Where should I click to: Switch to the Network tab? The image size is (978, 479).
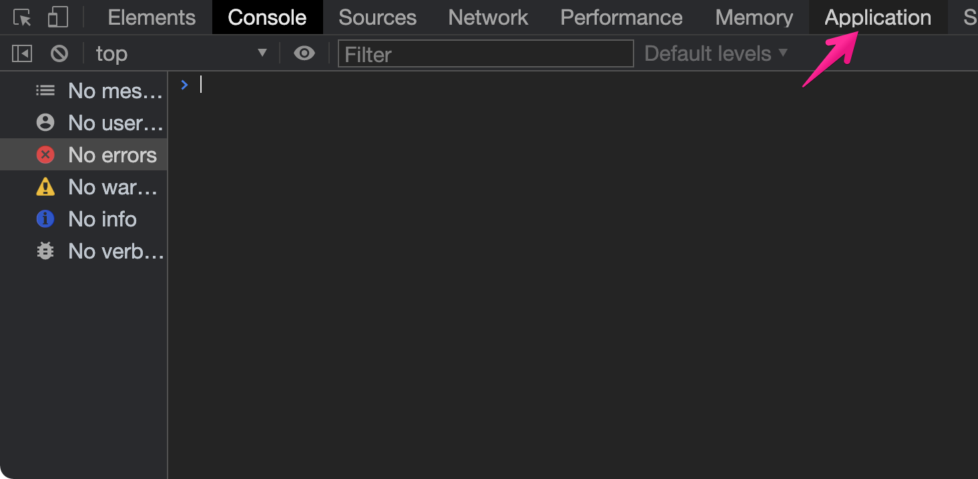coord(488,17)
